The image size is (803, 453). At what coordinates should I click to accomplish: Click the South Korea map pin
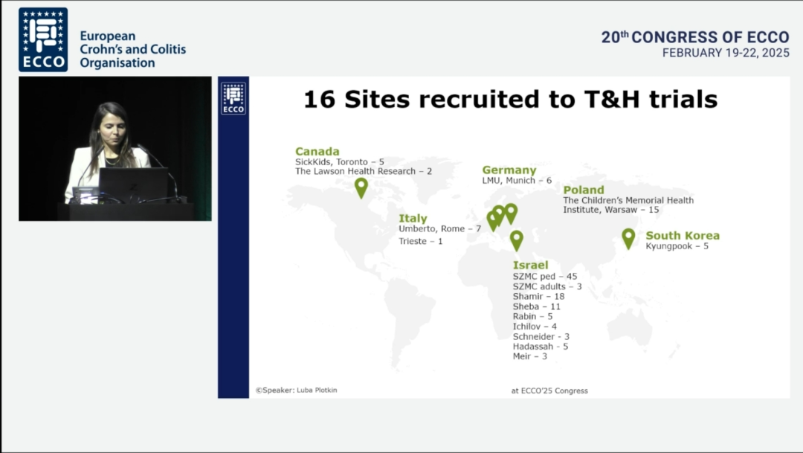click(x=628, y=237)
